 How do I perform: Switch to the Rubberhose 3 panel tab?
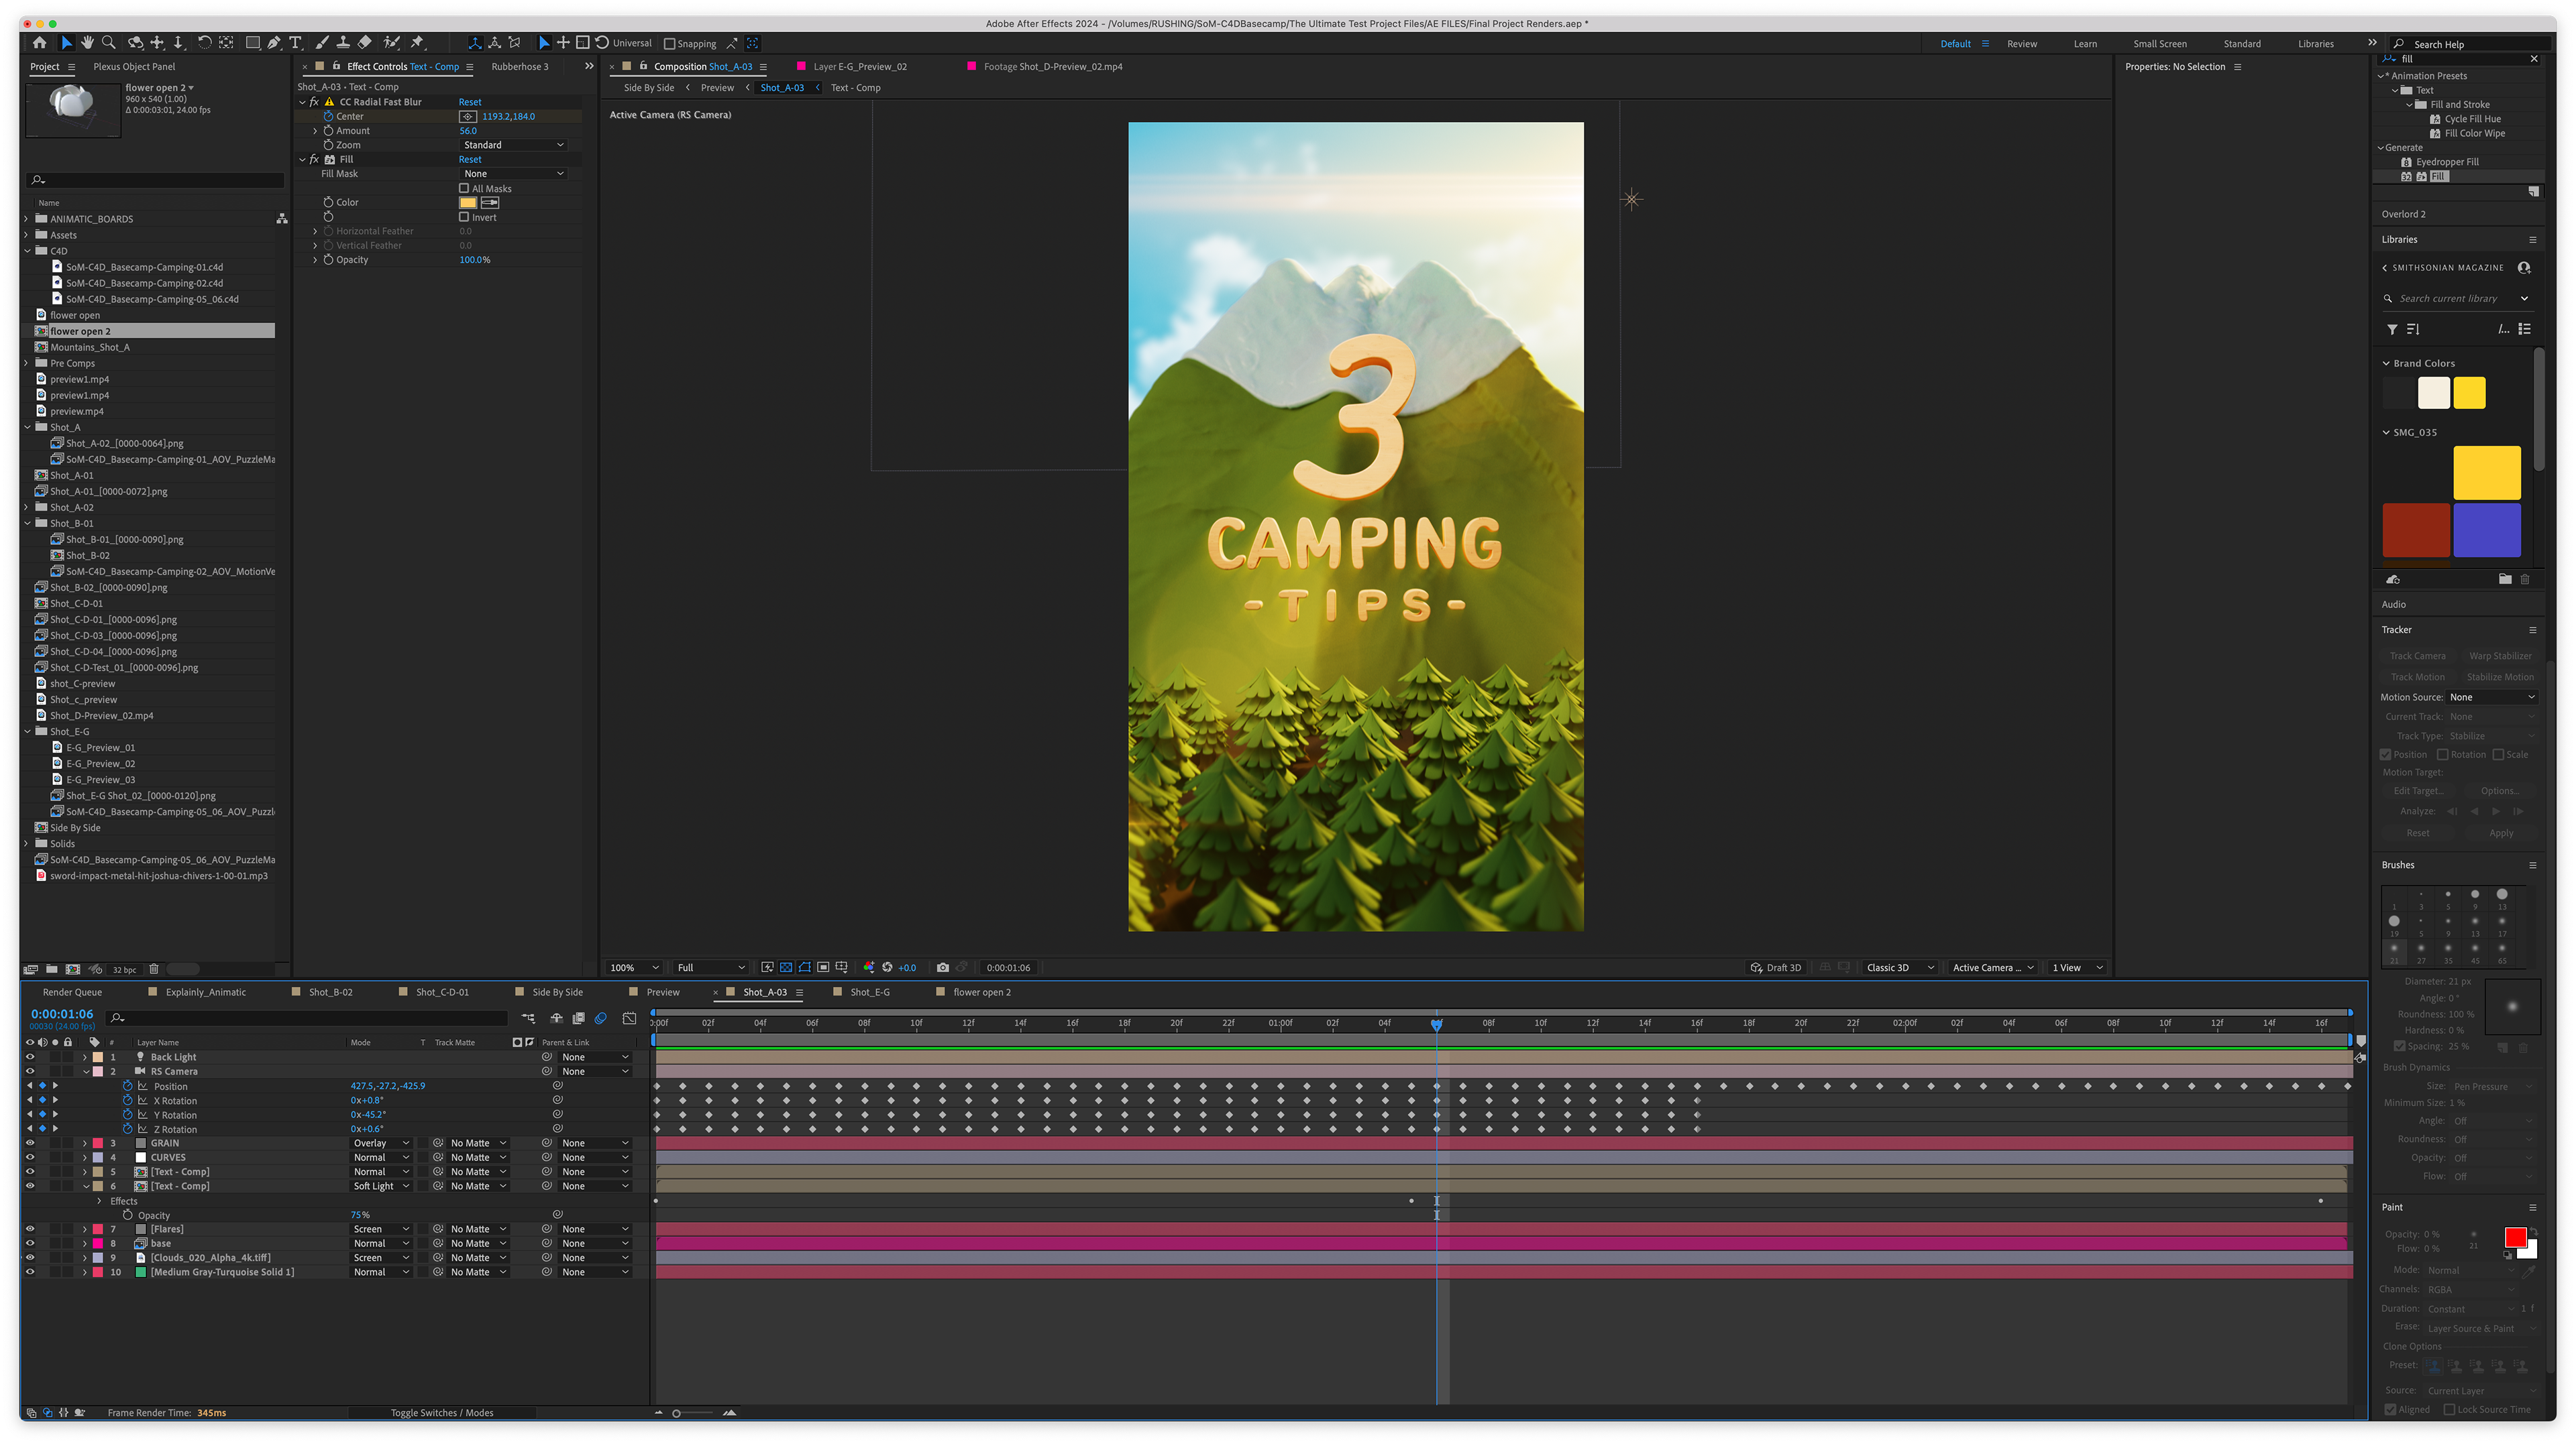520,67
